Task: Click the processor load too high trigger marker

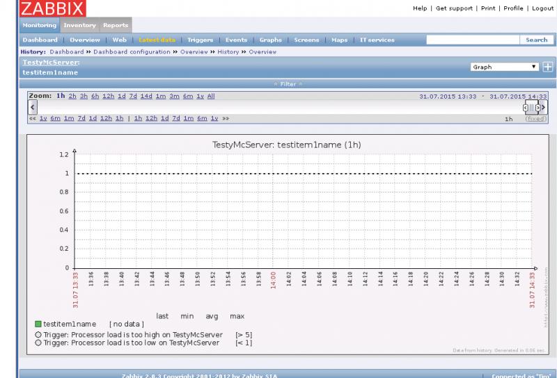Action: tap(38, 334)
